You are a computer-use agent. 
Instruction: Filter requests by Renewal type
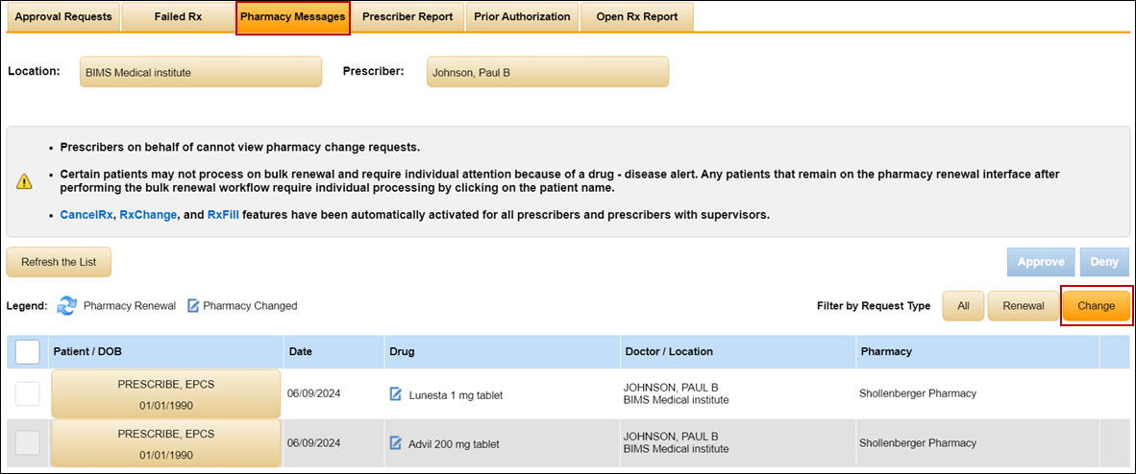coord(1023,306)
